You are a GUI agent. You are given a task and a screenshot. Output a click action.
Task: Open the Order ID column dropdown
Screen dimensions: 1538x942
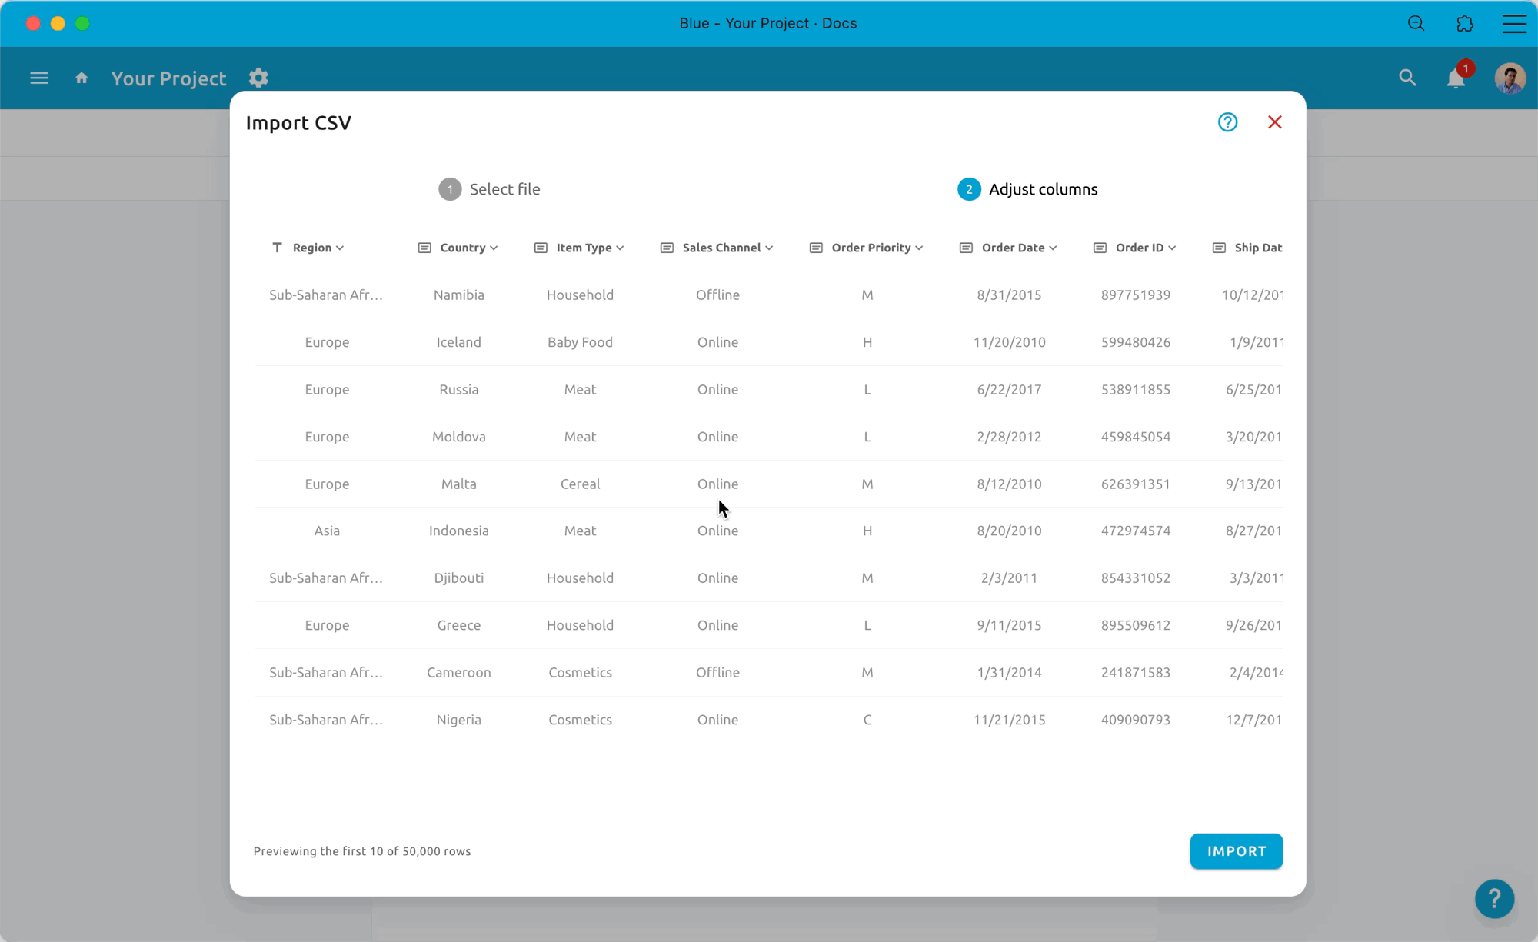(x=1172, y=248)
